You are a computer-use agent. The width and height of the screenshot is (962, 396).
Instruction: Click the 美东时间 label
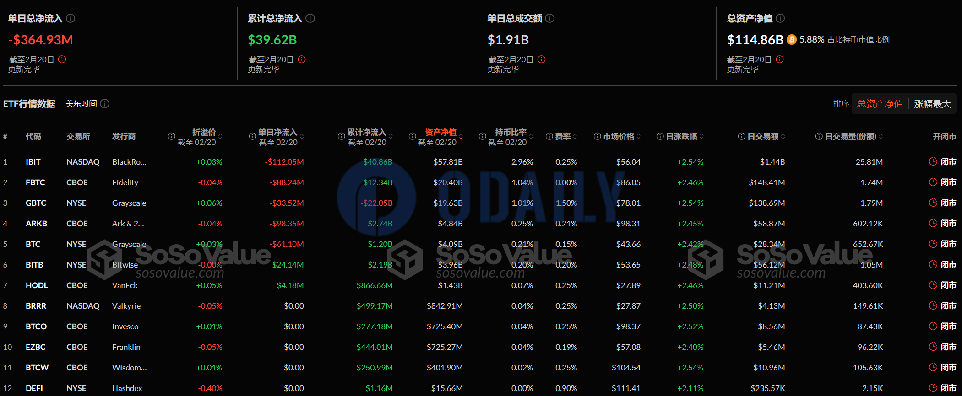[x=81, y=104]
